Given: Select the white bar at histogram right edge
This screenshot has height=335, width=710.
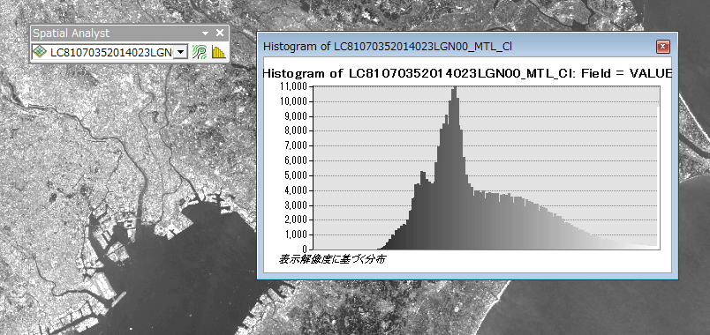Looking at the screenshot, I should point(659,176).
